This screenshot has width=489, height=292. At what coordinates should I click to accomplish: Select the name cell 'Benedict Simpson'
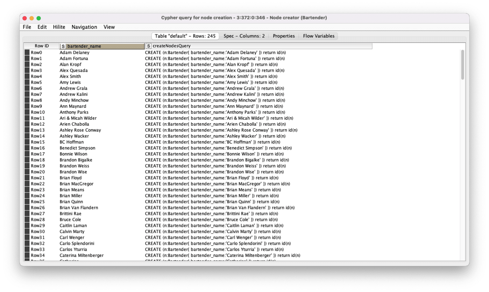[x=102, y=148]
